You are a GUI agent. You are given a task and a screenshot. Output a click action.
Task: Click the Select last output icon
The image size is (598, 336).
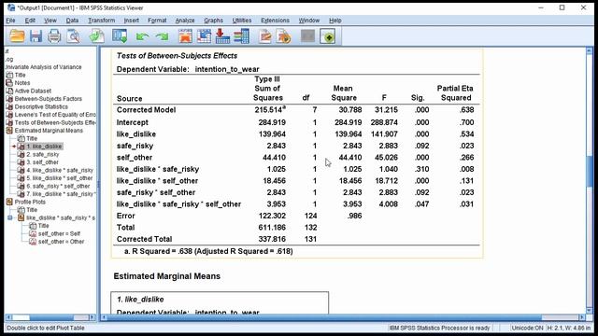click(265, 36)
